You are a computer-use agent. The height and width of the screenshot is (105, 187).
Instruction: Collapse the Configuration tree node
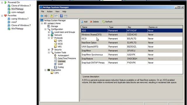45,29
